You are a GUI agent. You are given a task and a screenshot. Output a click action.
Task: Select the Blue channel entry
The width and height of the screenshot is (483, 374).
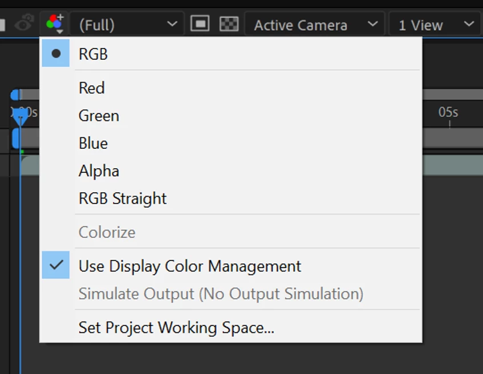coord(93,143)
